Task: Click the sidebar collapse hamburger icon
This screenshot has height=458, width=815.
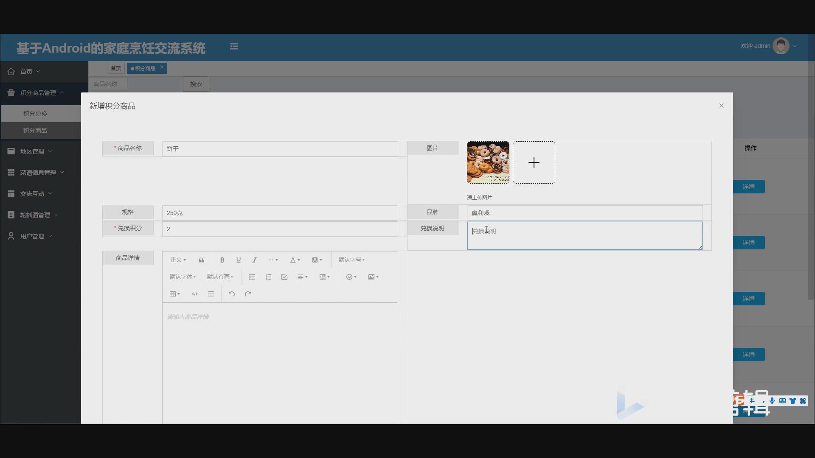Action: coord(234,46)
